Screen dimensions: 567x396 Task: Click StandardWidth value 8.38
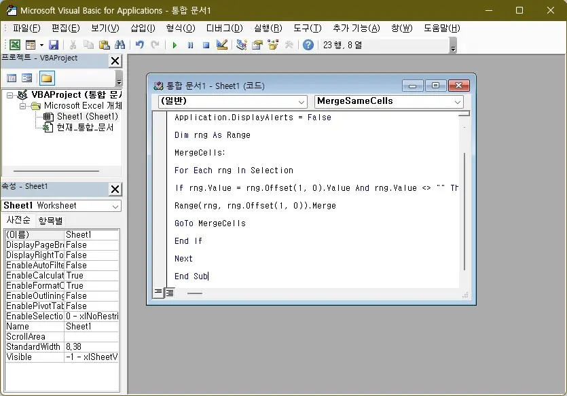[92, 346]
